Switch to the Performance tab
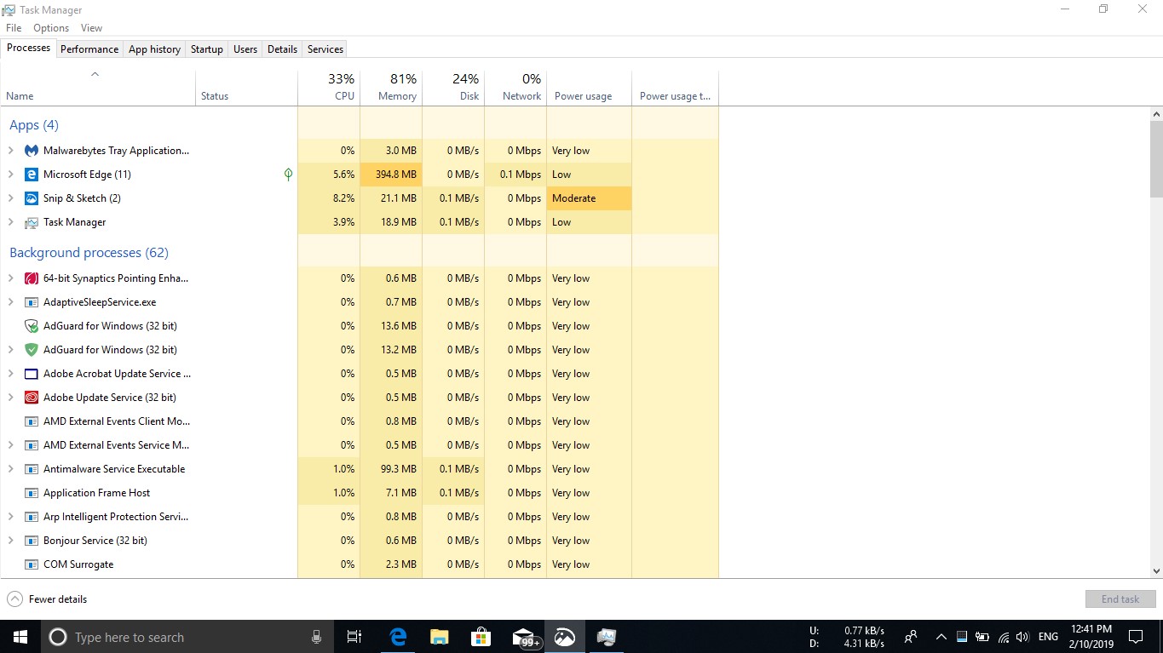The width and height of the screenshot is (1163, 653). pos(89,49)
